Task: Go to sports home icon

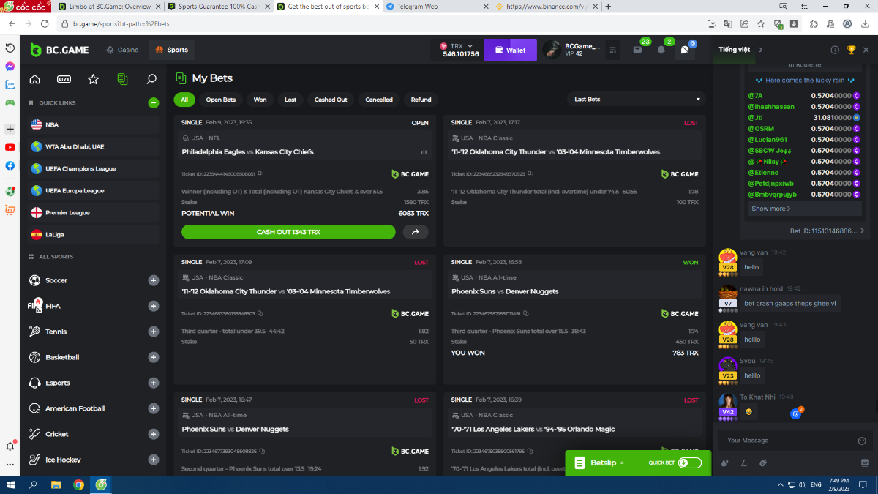Action: tap(34, 79)
